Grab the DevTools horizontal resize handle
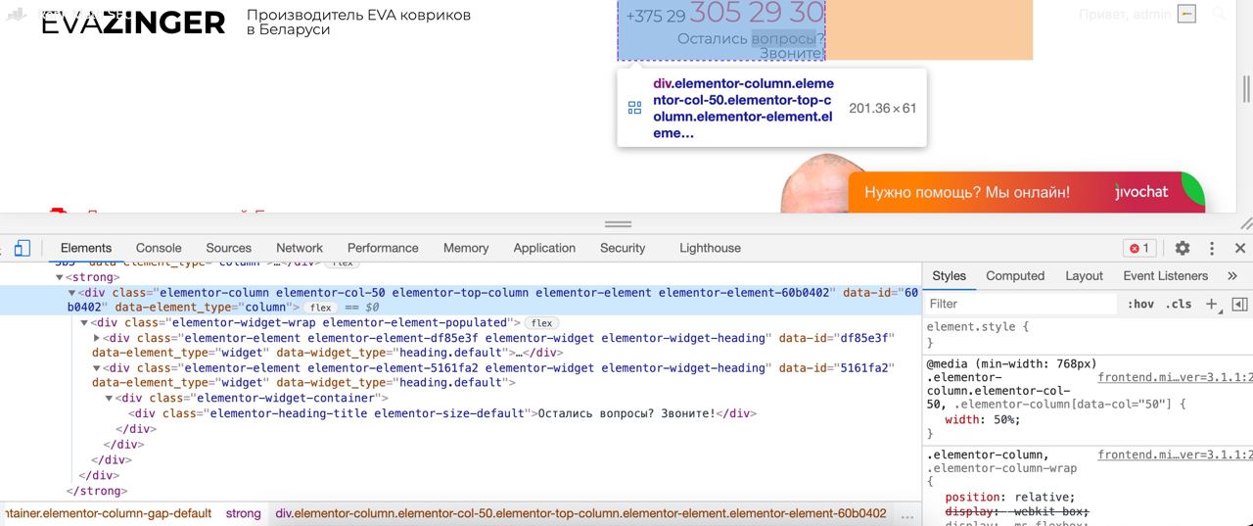Viewport: 1253px width, 526px height. coord(618,224)
